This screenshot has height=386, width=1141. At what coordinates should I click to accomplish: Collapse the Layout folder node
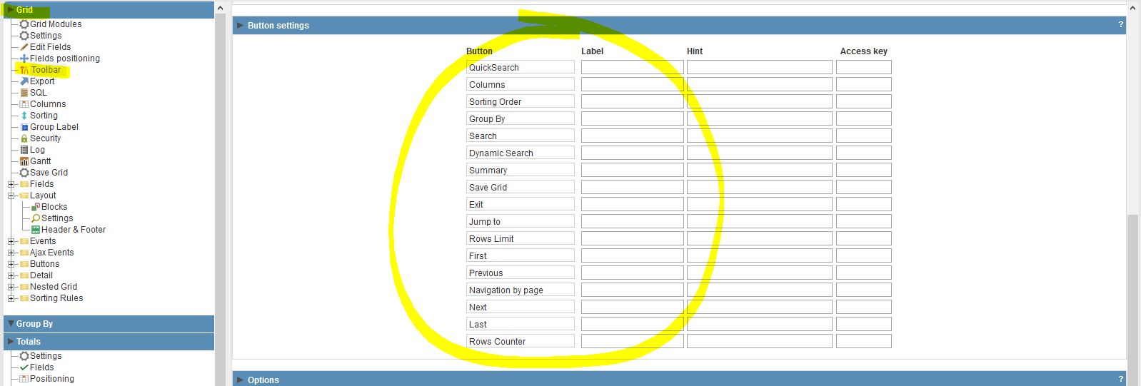[11, 195]
